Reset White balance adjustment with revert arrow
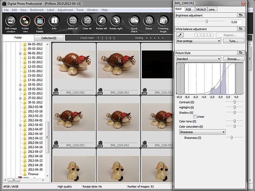This screenshot has height=191, width=255. [x=241, y=29]
